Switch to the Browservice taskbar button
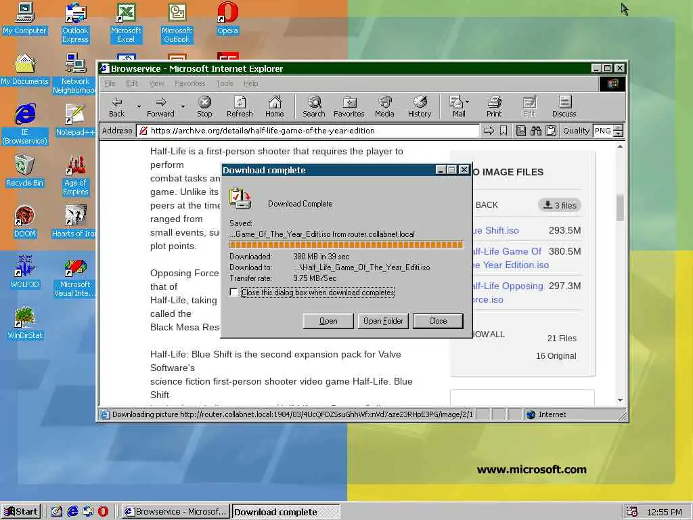The height and width of the screenshot is (520, 693). pos(176,512)
